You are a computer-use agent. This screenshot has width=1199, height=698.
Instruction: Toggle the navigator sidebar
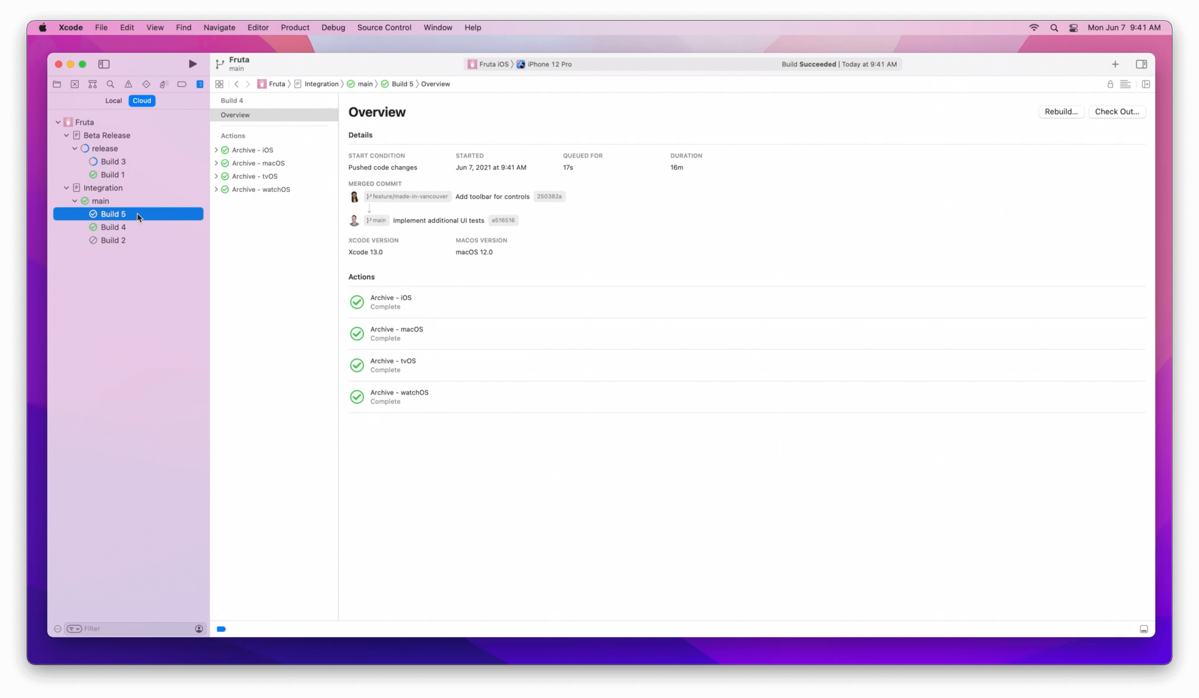[104, 64]
